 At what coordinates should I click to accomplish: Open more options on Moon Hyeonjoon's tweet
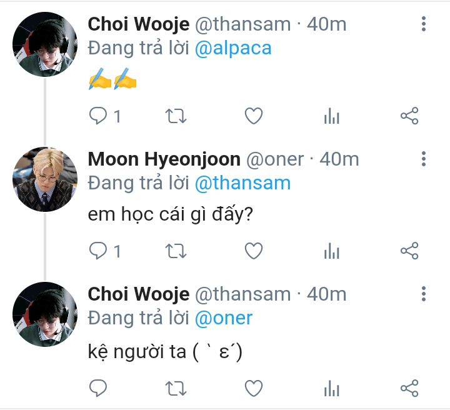click(424, 159)
